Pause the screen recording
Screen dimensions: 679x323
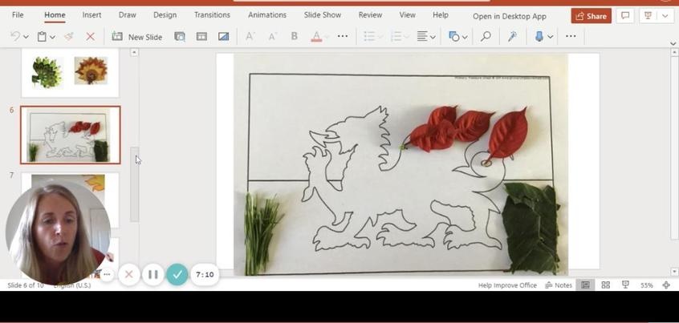click(152, 275)
